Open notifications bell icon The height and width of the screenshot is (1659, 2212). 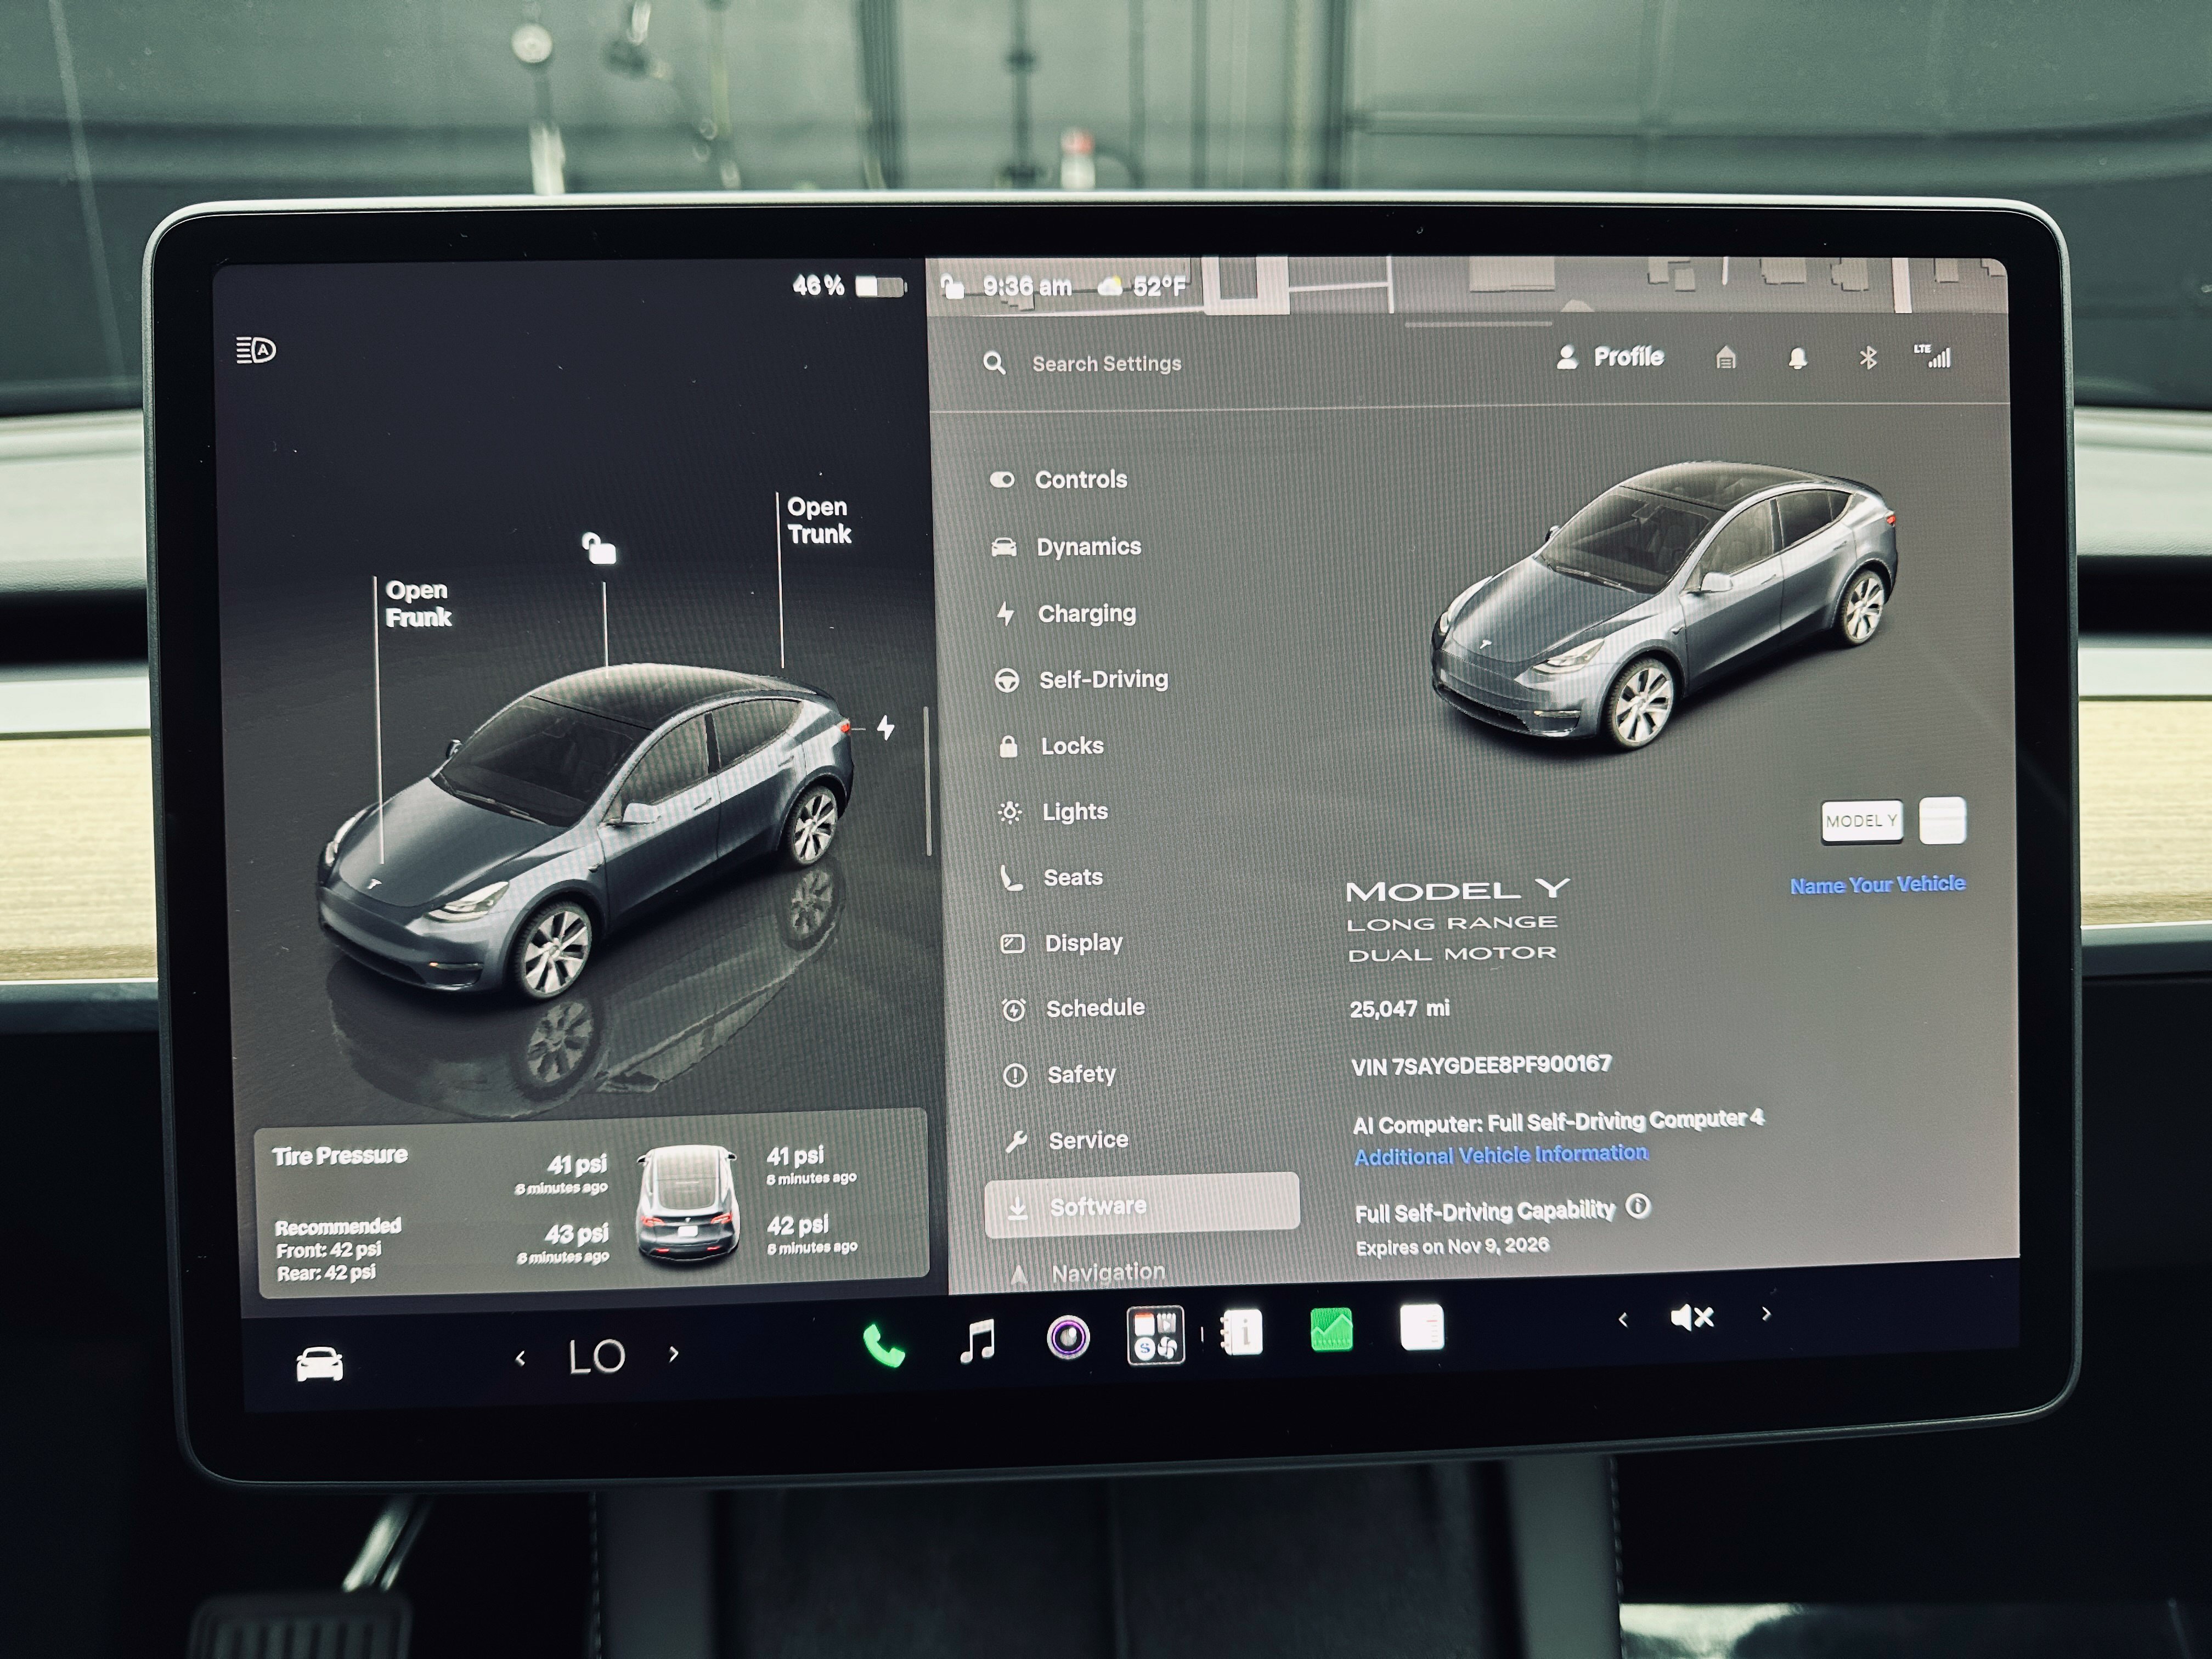(x=1797, y=358)
